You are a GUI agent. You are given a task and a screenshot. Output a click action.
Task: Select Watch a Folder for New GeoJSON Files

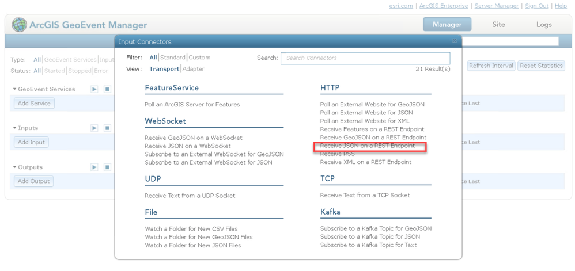click(x=199, y=237)
